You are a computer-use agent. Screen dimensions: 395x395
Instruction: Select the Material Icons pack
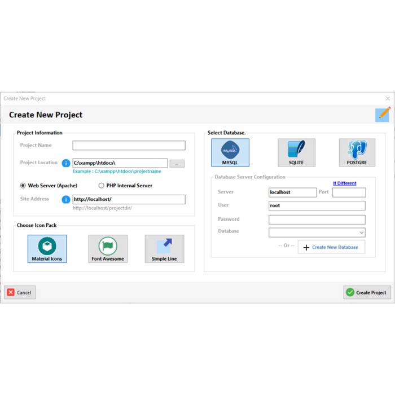pyautogui.click(x=47, y=249)
